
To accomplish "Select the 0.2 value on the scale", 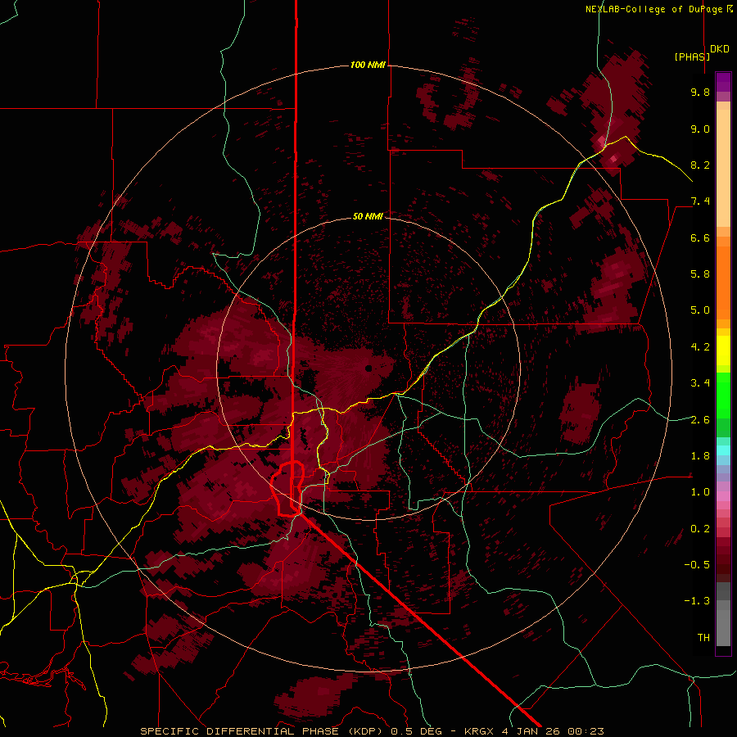I will click(700, 529).
